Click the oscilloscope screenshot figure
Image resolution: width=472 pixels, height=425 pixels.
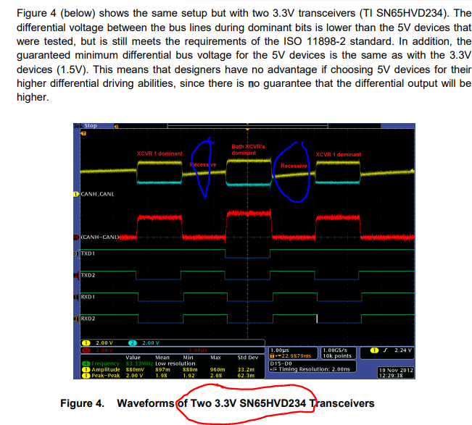click(x=244, y=251)
